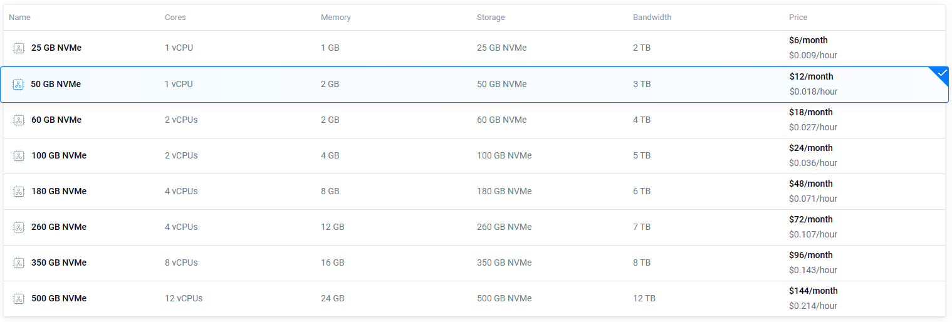Click the server icon beside 50 GB NVMe
This screenshot has height=322, width=952.
pyautogui.click(x=18, y=85)
